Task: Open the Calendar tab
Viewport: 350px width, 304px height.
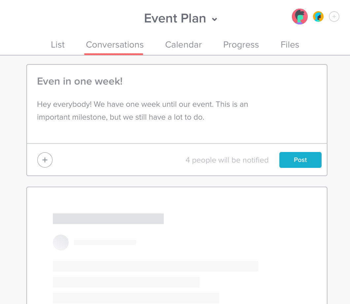Action: point(183,45)
